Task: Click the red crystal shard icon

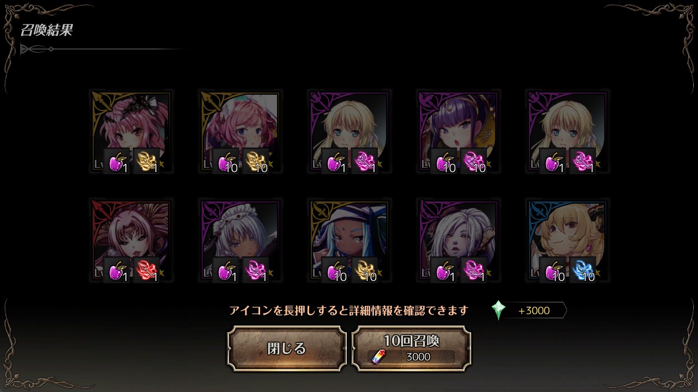Action: [x=147, y=269]
